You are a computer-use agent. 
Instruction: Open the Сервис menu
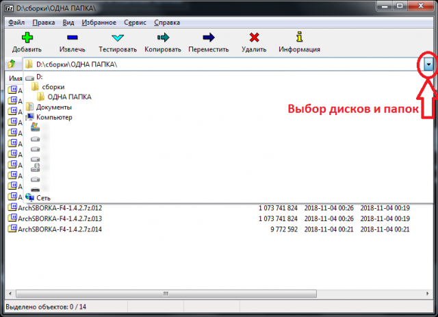(135, 23)
